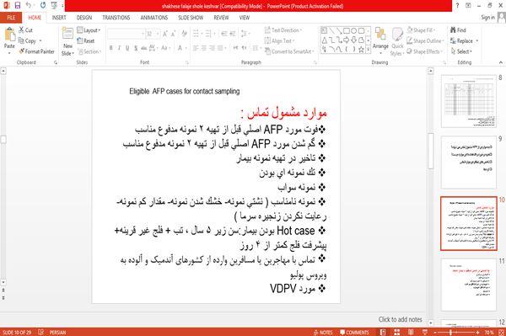This screenshot has height=336, width=506.
Task: Open the Section dropdown
Action: tap(89, 51)
